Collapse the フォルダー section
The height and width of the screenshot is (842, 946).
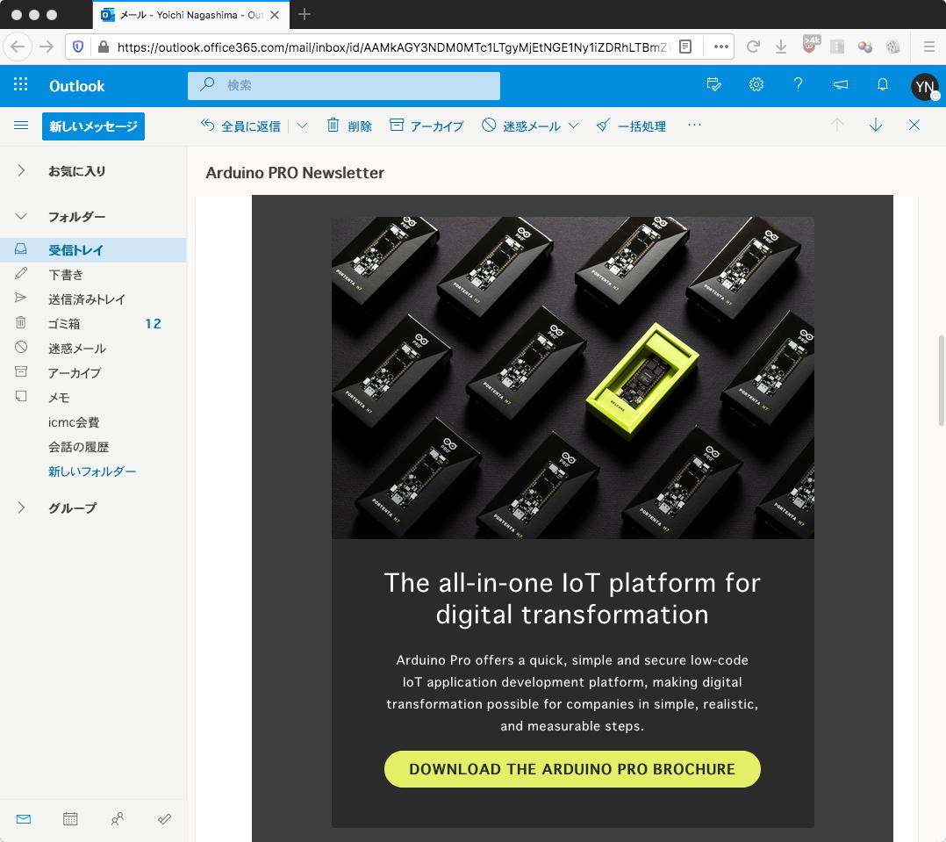coord(21,216)
